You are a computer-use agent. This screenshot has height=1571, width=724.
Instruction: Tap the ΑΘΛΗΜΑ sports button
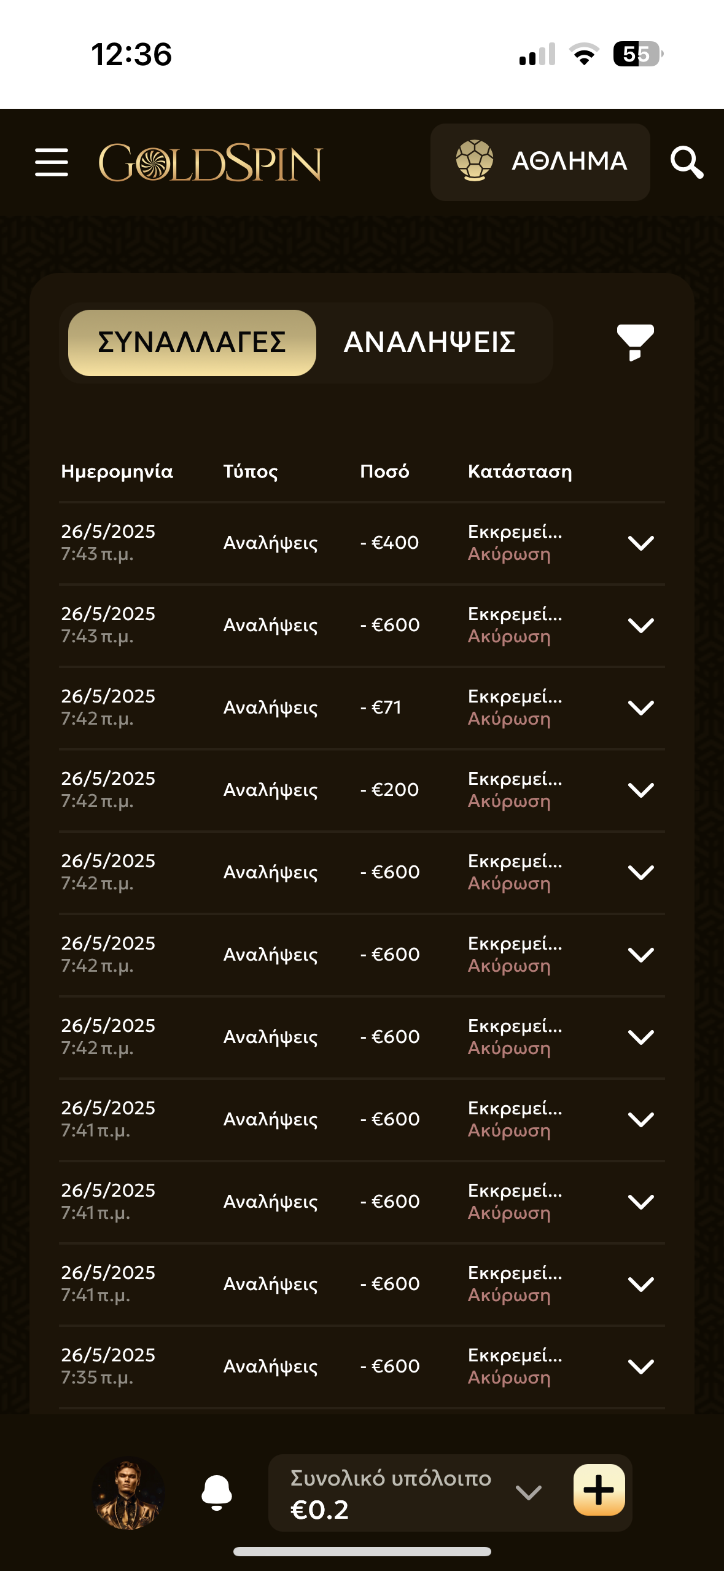tap(540, 162)
